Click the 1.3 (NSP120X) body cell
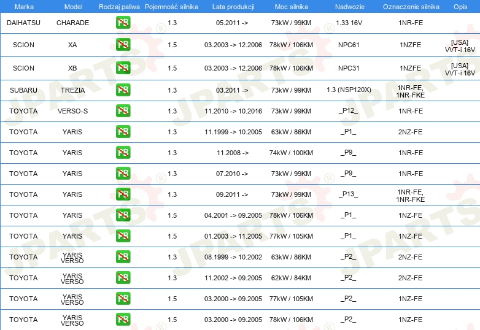The height and width of the screenshot is (330, 480). 349,90
